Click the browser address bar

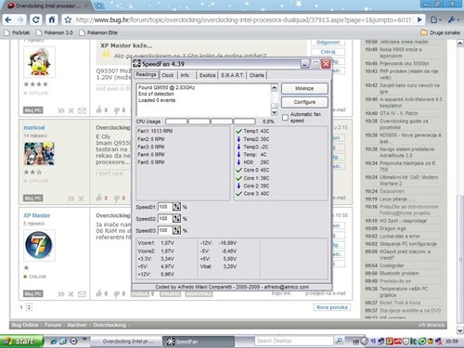coord(243,19)
